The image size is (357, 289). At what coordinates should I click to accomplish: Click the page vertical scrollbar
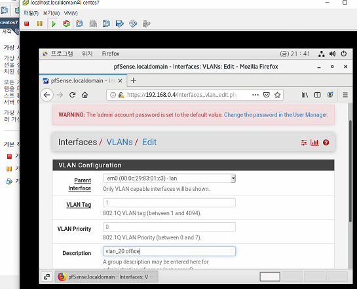point(350,171)
